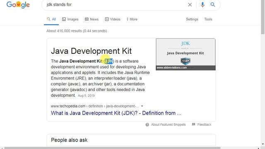The width and height of the screenshot is (265, 149).
Task: Click in the search field with 'jdk stands for'
Action: pos(115,5)
